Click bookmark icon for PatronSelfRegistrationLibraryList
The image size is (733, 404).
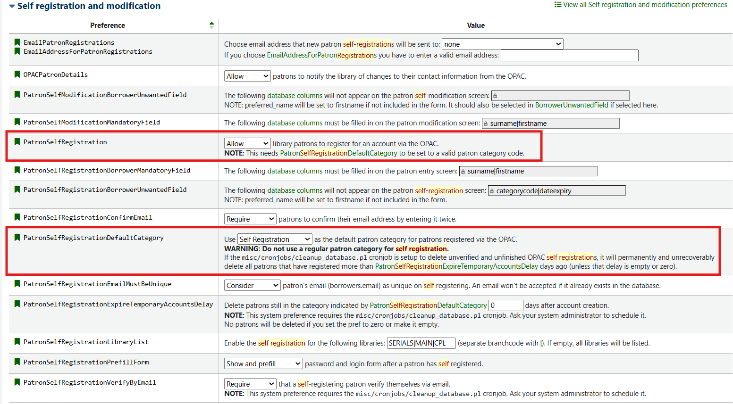click(17, 342)
